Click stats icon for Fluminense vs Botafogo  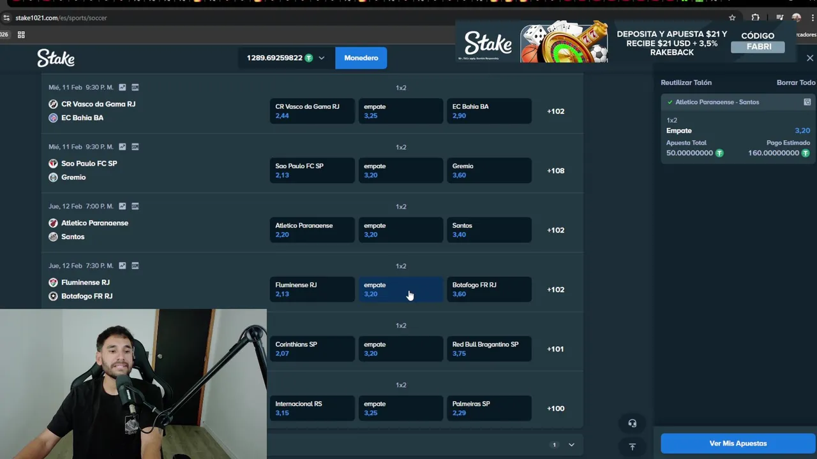point(123,265)
